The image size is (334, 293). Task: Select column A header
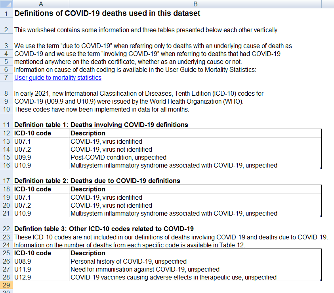[x=41, y=4]
